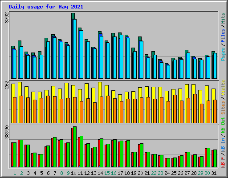Click day 13 on the x-axis
228x178 pixels.
tap(94, 173)
